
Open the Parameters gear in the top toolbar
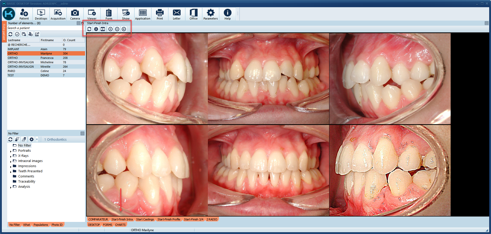(x=210, y=14)
